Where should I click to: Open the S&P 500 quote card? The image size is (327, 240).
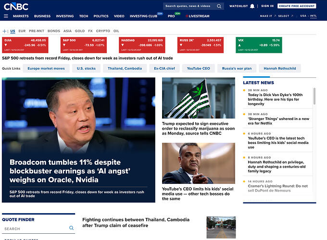pyautogui.click(x=83, y=45)
